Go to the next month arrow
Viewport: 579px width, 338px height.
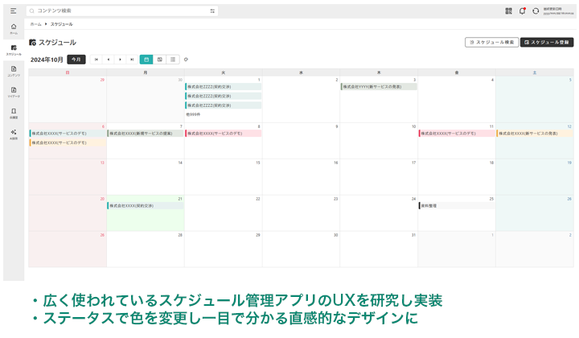click(x=120, y=60)
